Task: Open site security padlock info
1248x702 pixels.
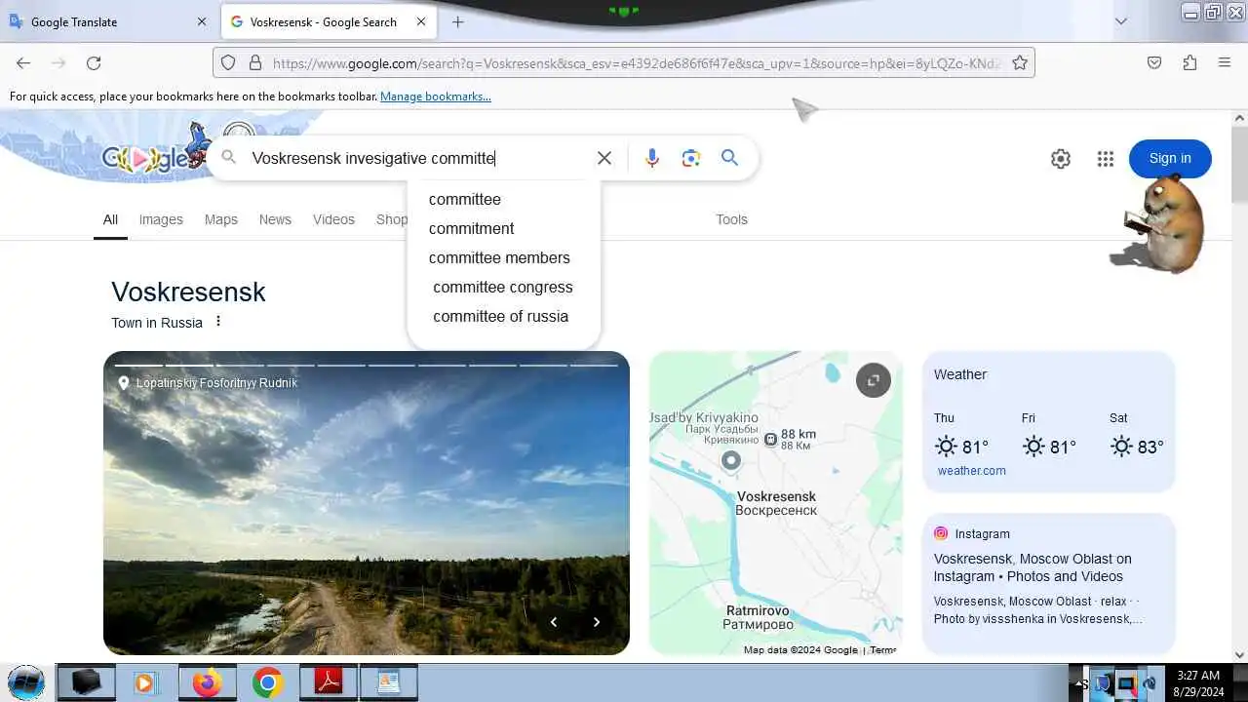Action: click(255, 62)
